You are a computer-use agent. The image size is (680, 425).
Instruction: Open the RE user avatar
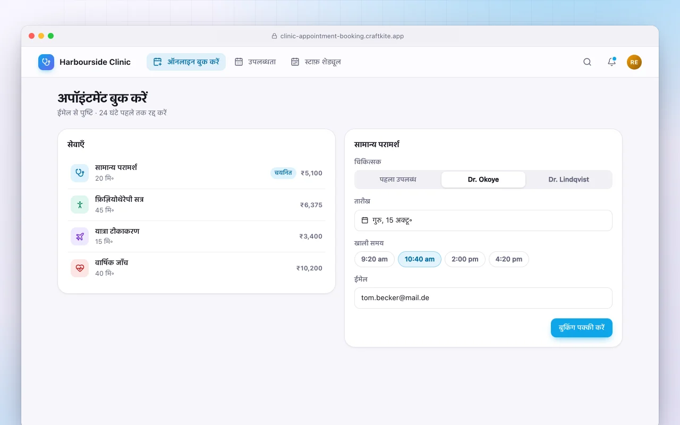coord(634,62)
